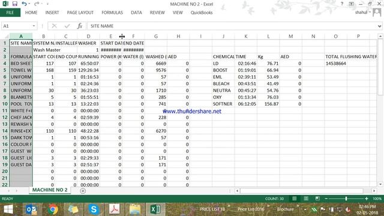
Task: Switch to Page Layout view in status bar
Action: (306, 199)
